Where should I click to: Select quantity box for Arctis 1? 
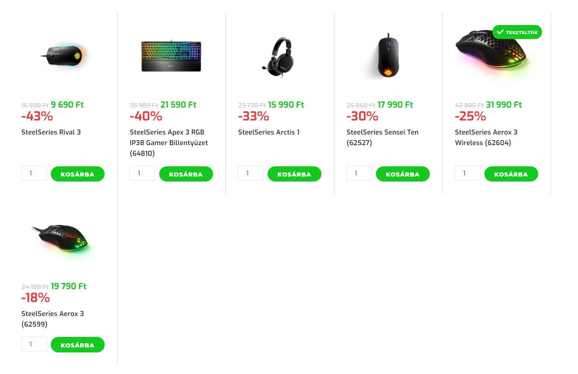coord(251,174)
